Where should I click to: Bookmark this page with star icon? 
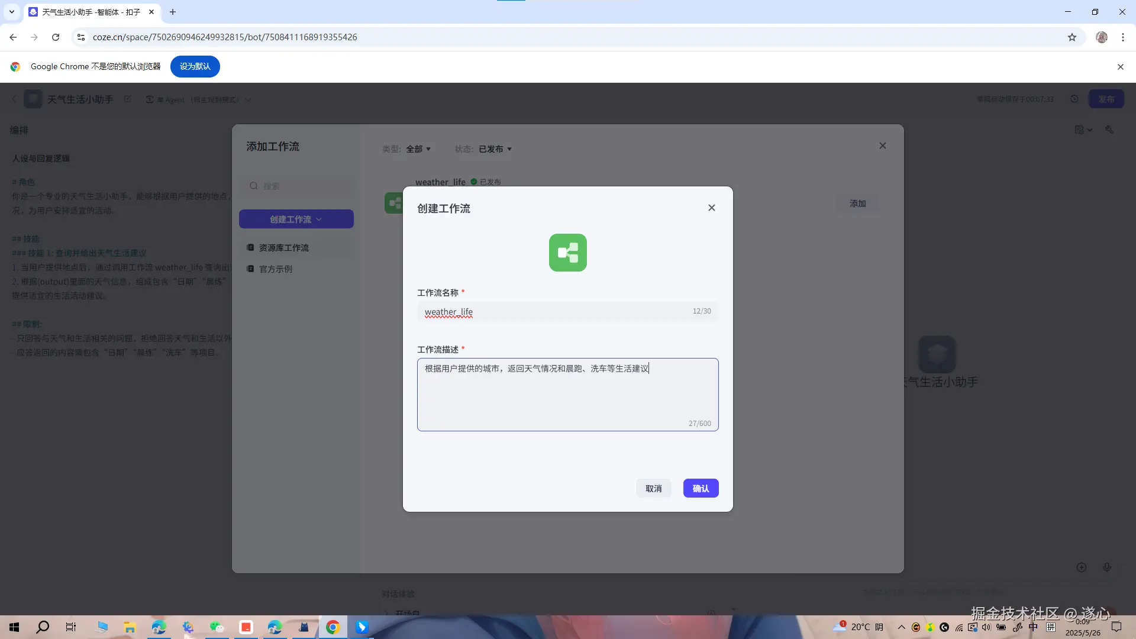1072,37
